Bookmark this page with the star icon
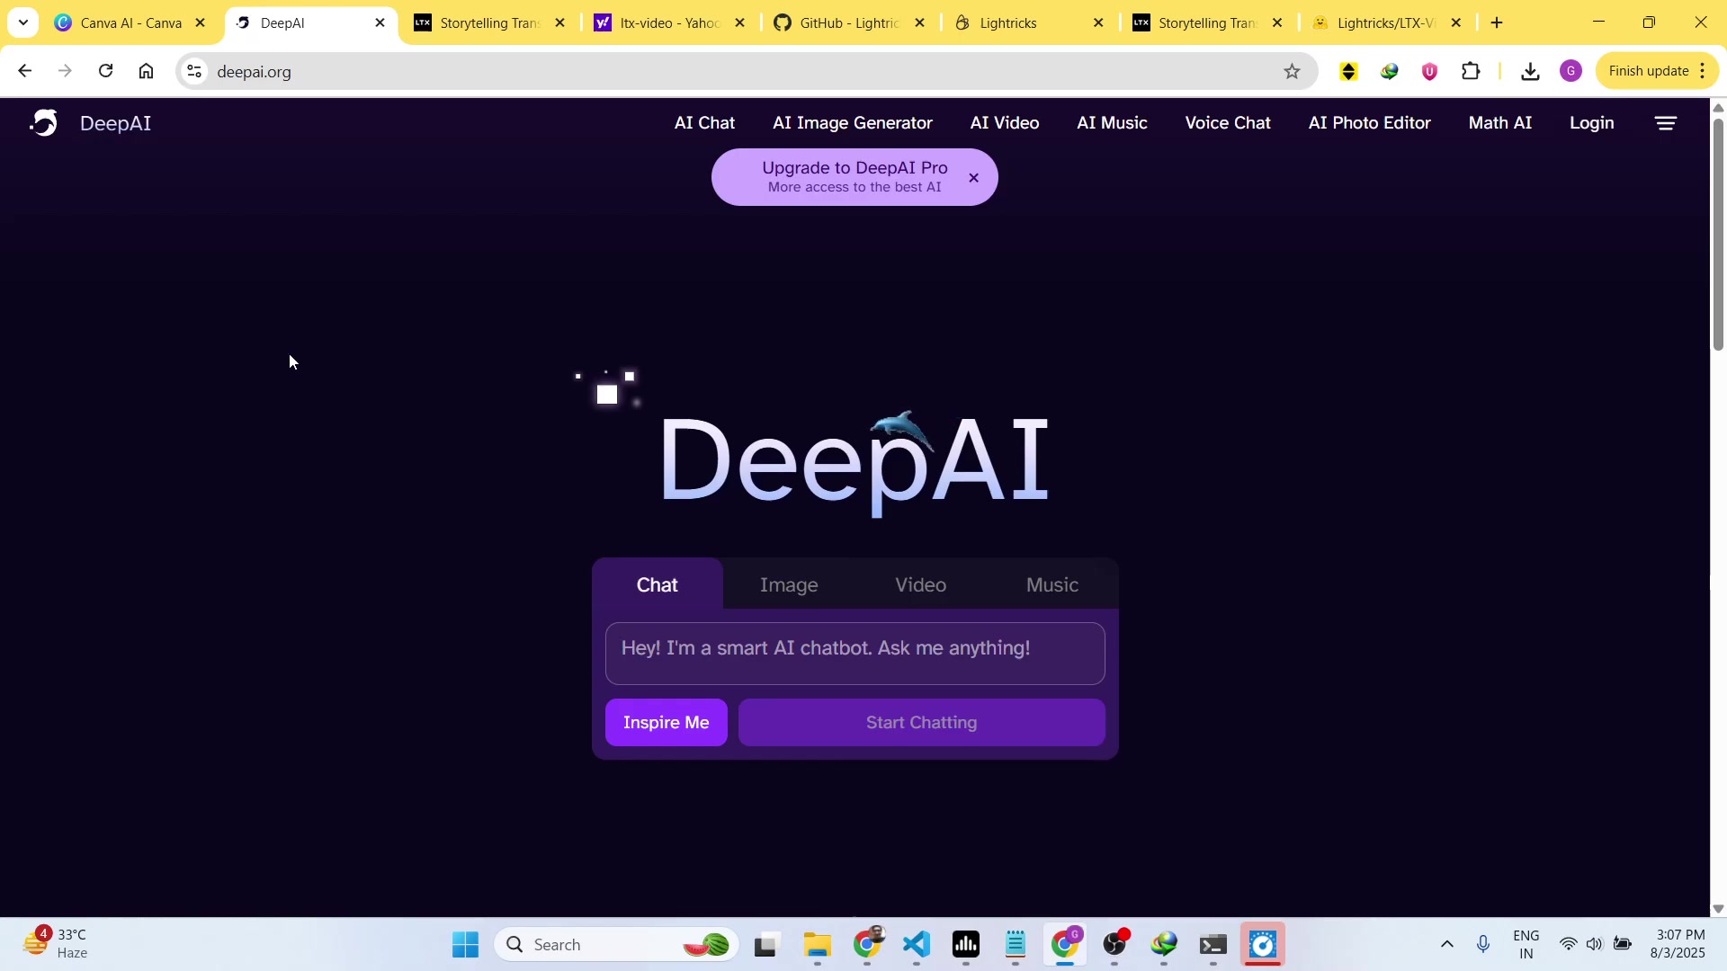 pos(1292,72)
